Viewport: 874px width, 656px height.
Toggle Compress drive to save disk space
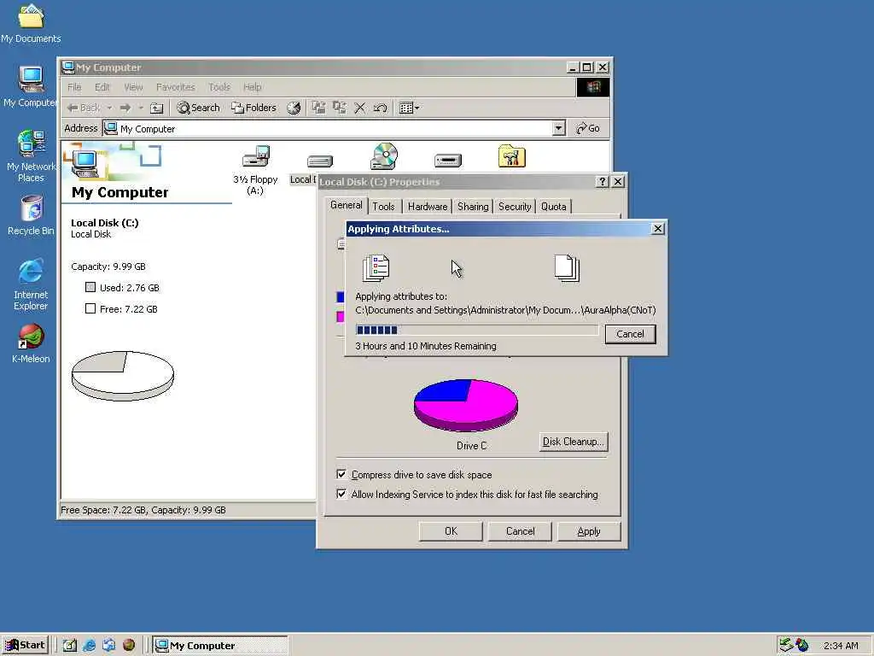[x=341, y=474]
